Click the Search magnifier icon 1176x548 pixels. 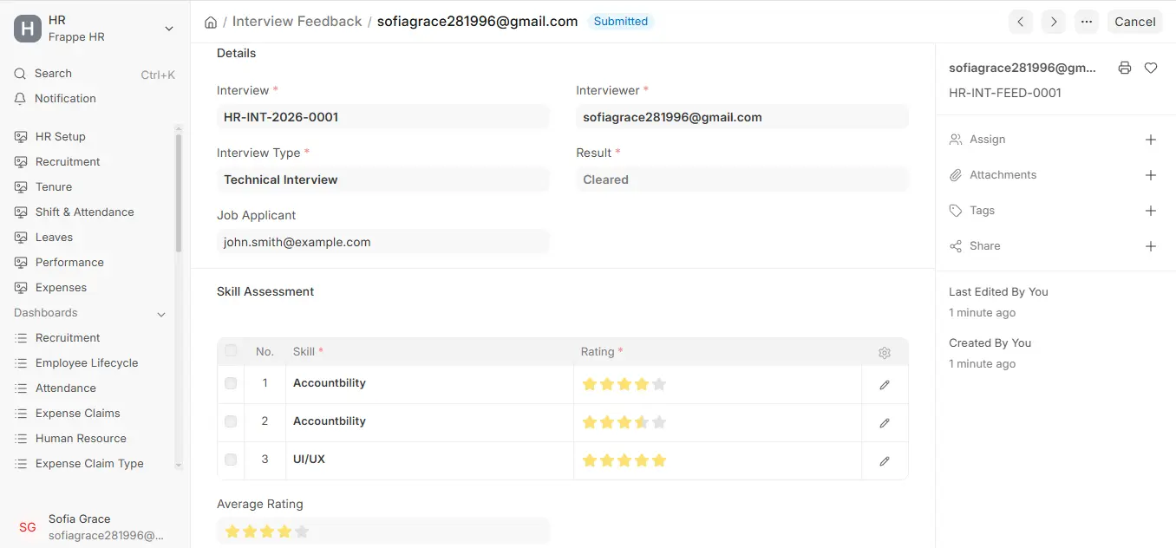[x=20, y=74]
